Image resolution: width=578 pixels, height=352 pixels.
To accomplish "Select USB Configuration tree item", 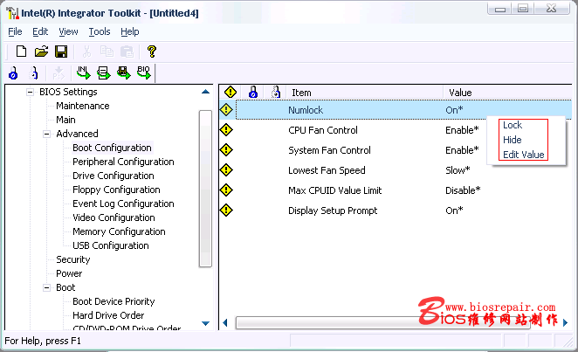I will coord(111,245).
